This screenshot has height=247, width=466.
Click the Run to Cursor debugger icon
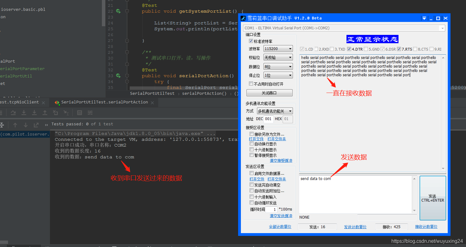[x=66, y=113]
